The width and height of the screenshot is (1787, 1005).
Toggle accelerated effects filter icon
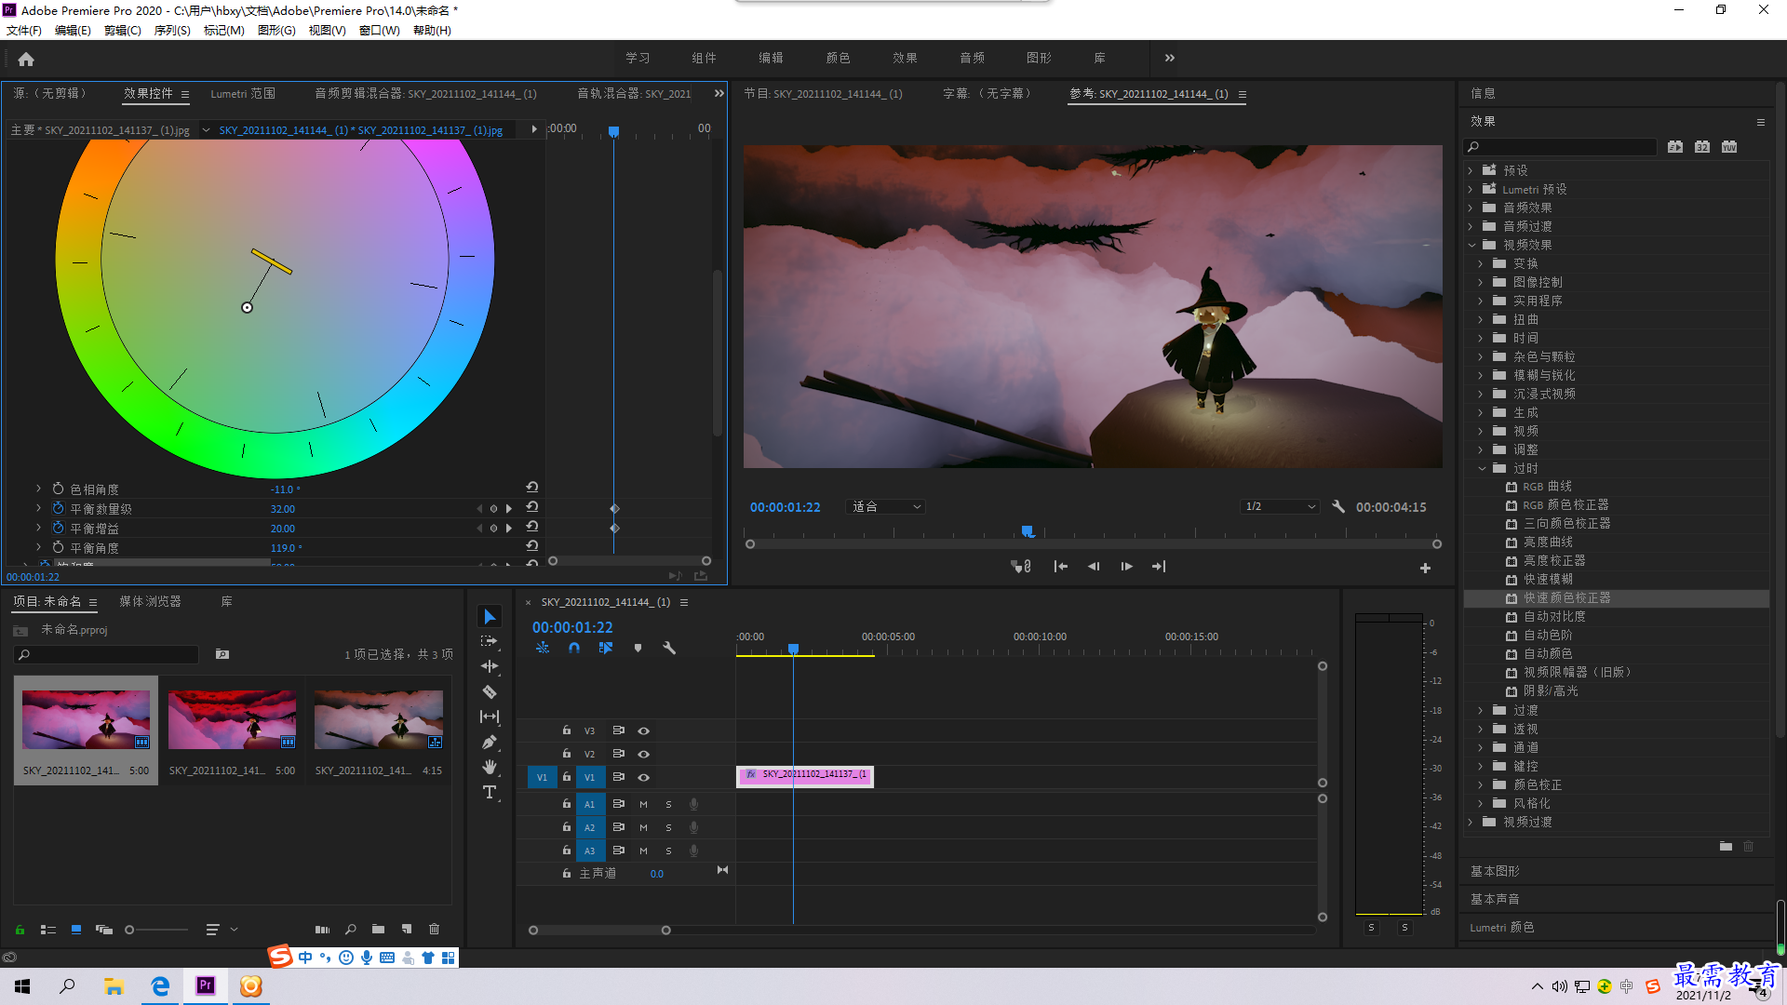click(1675, 146)
